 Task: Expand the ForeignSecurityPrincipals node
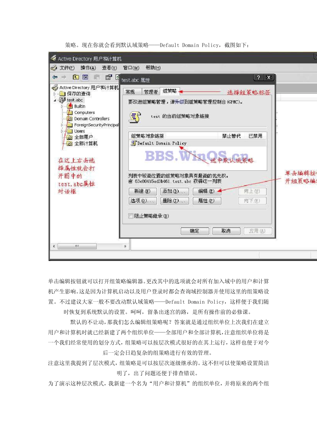(x=62, y=125)
